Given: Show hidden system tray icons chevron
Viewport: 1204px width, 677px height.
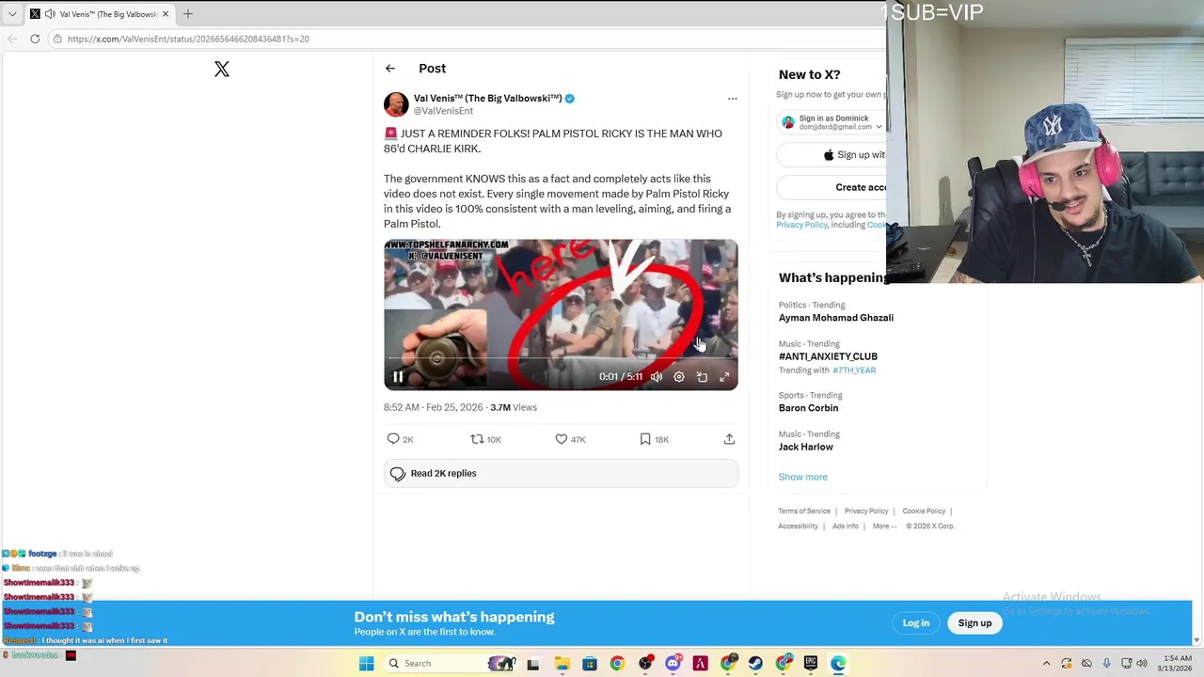Looking at the screenshot, I should pos(1046,664).
